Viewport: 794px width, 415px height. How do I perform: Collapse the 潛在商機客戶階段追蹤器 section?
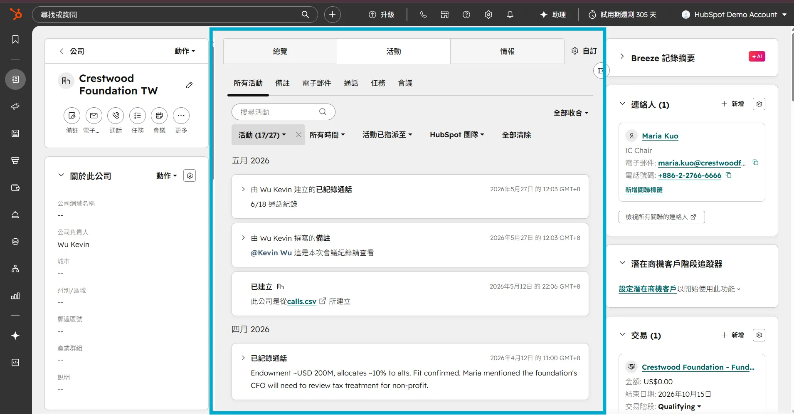pyautogui.click(x=622, y=263)
